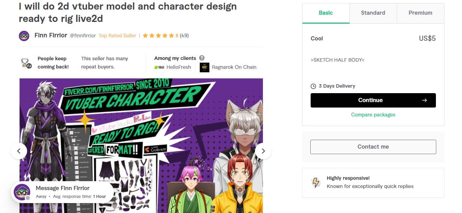The width and height of the screenshot is (462, 213).
Task: Advance the gallery with the right arrow
Action: pyautogui.click(x=263, y=151)
